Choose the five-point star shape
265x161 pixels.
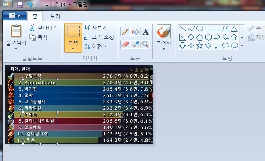[x=199, y=46]
